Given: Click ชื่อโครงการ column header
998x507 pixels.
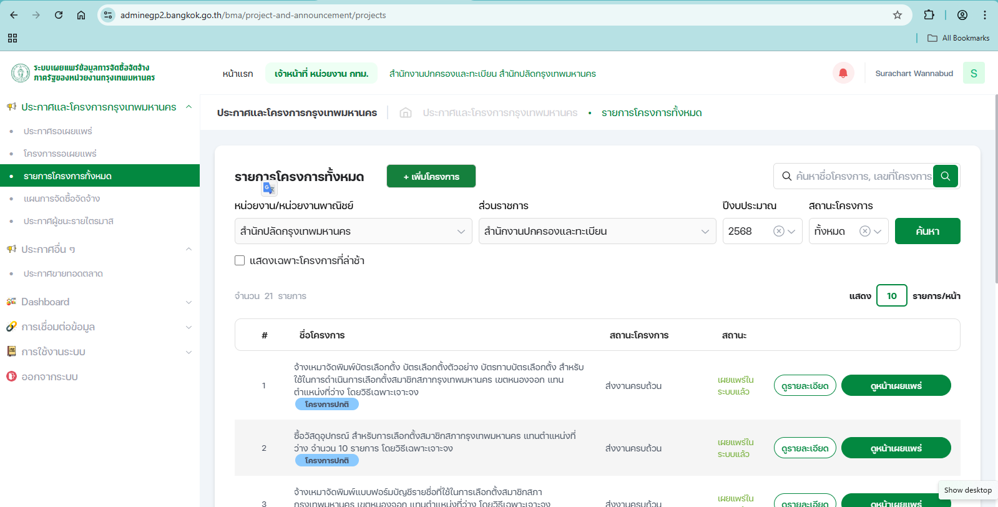Looking at the screenshot, I should click(322, 335).
